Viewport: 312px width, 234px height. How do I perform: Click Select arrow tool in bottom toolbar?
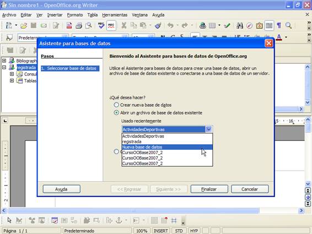(x=9, y=220)
